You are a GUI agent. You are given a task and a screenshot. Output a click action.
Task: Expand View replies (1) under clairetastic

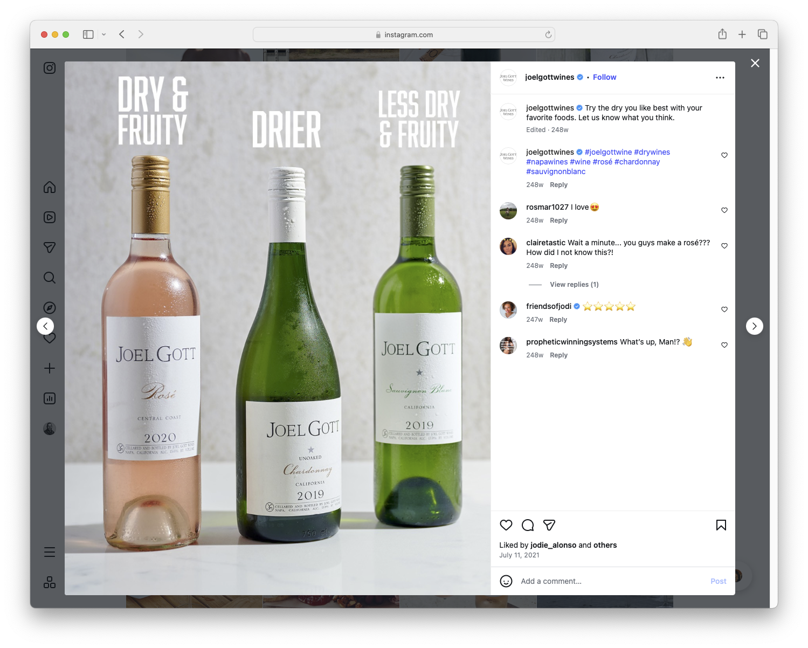coord(574,285)
